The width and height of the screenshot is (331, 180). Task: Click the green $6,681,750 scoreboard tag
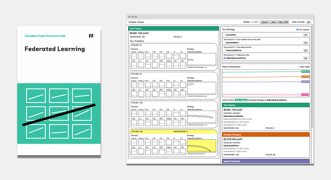(305, 71)
